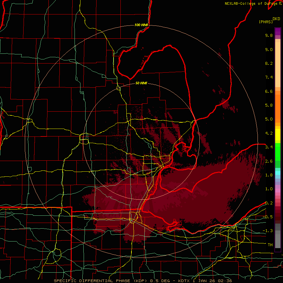Select the 3.4 scale value
Image resolution: width=283 pixels, height=283 pixels.
[x=269, y=147]
